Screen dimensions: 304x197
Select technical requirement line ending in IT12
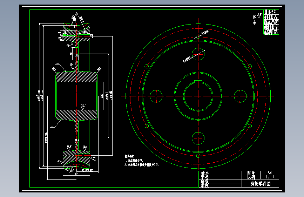point(142,165)
